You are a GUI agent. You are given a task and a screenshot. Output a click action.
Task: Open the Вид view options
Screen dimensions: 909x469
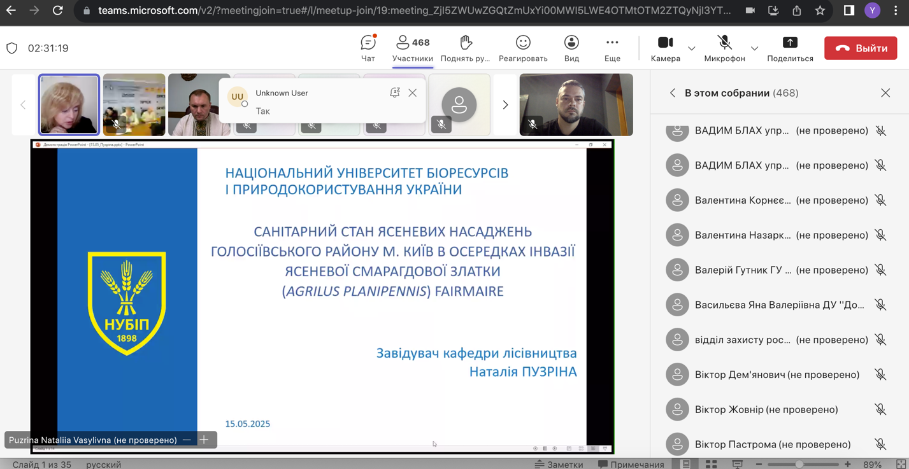571,48
